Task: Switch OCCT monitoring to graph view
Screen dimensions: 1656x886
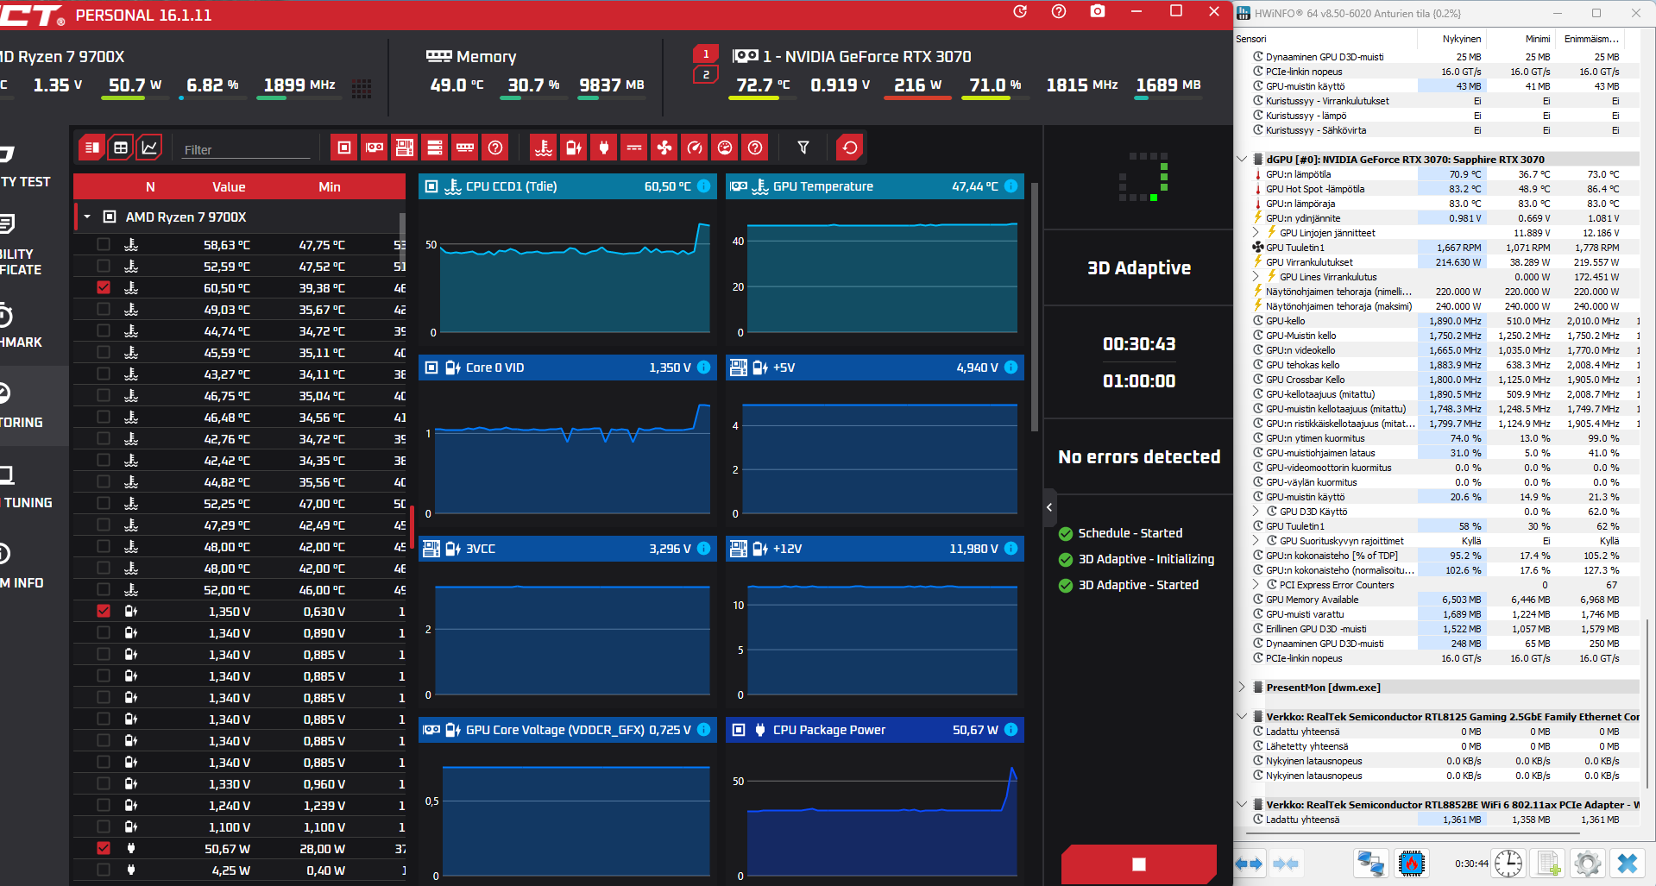Action: click(150, 148)
